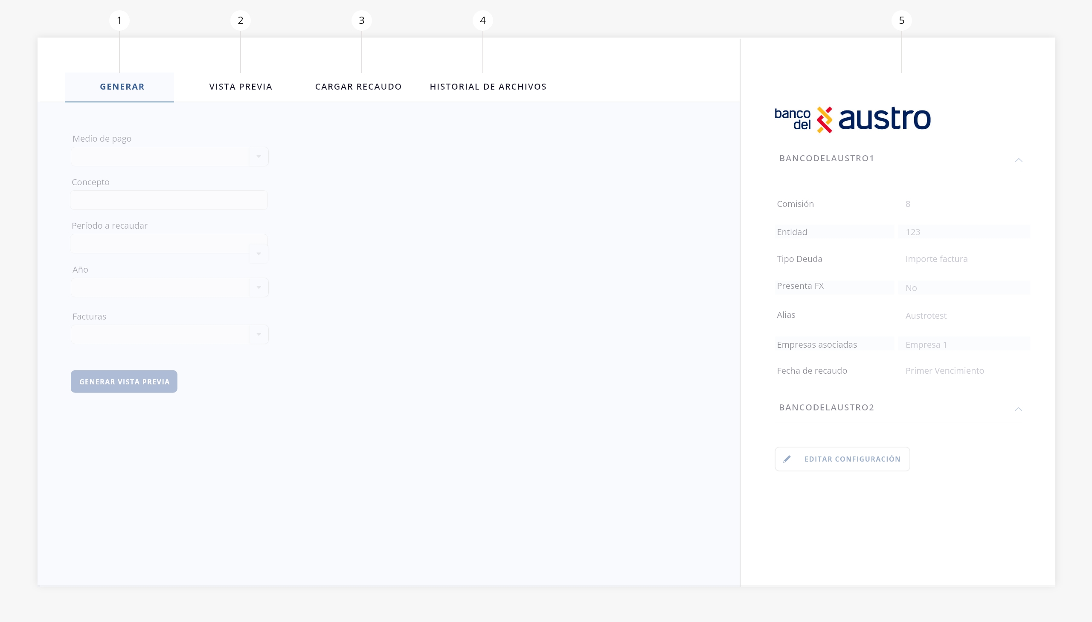Image resolution: width=1092 pixels, height=622 pixels.
Task: Click annotation marker number 5
Action: coord(901,20)
